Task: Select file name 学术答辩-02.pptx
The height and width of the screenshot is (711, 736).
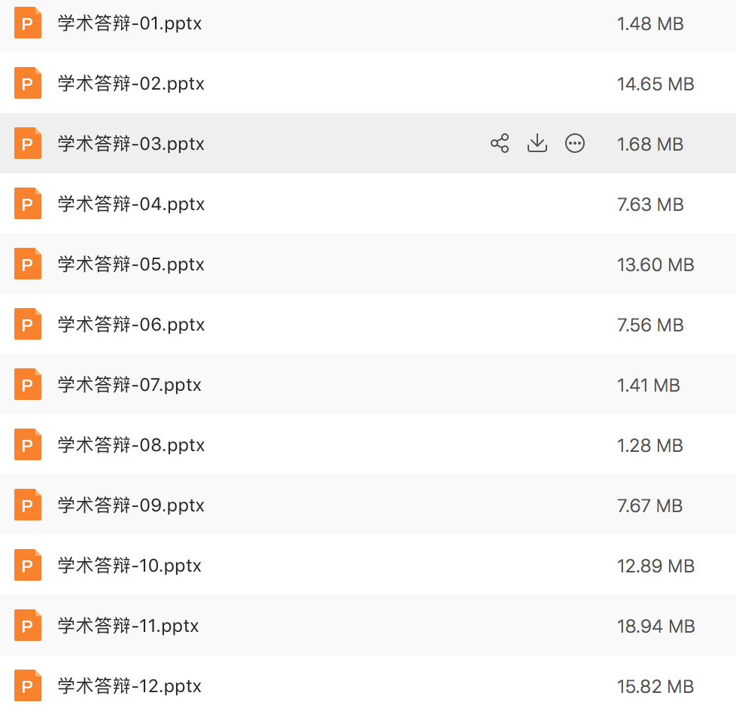Action: (x=131, y=84)
